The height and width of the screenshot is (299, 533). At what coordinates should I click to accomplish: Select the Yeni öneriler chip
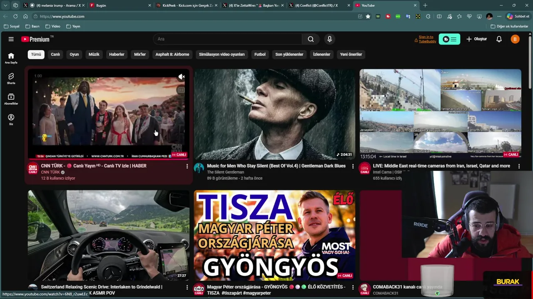(351, 54)
